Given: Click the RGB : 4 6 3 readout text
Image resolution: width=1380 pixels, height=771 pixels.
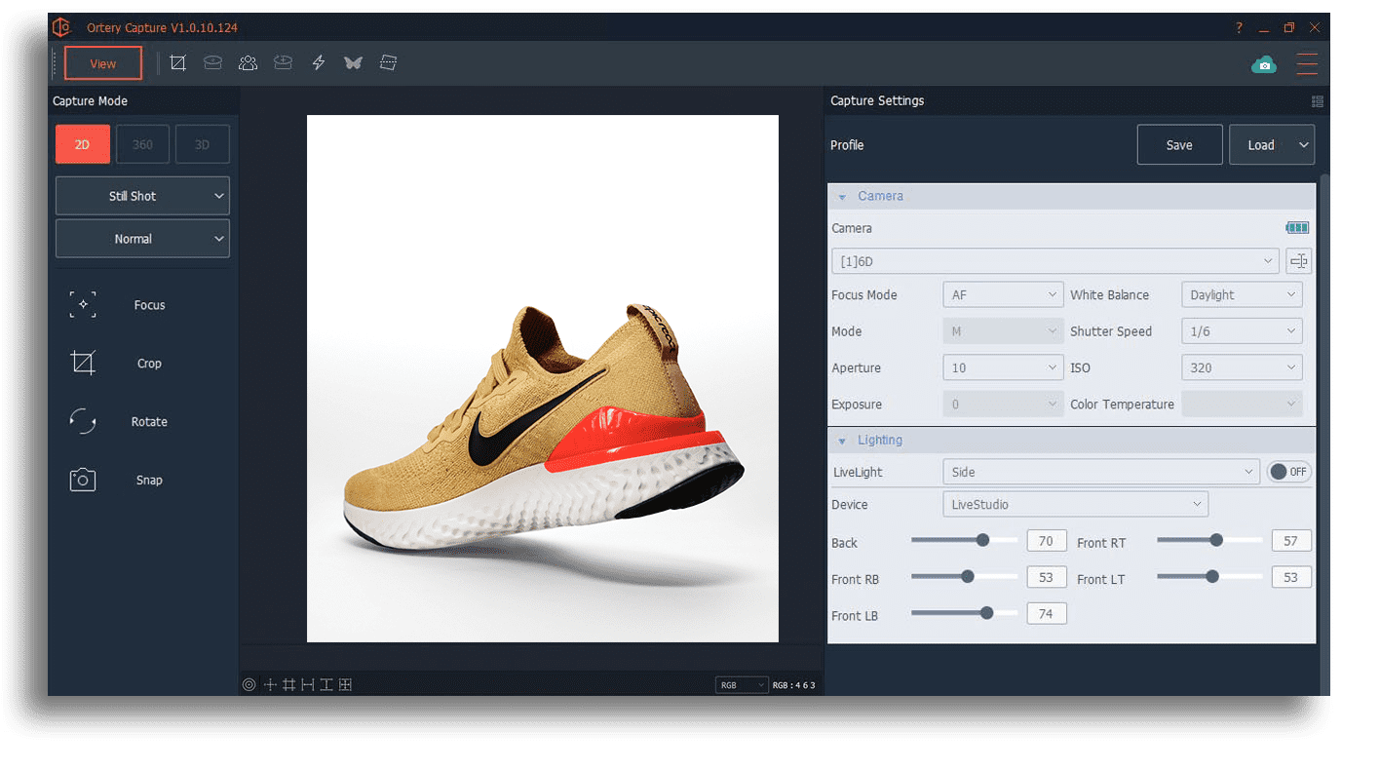Looking at the screenshot, I should point(793,685).
